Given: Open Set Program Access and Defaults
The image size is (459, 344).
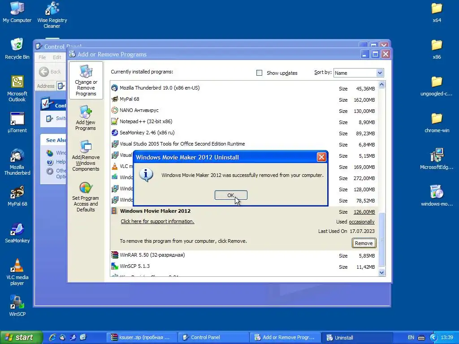Looking at the screenshot, I should (86, 197).
